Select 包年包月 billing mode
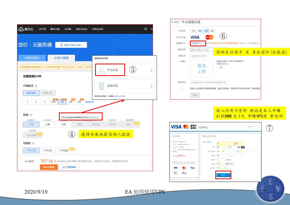Image resolution: width=290 pixels, height=205 pixels. point(31,93)
